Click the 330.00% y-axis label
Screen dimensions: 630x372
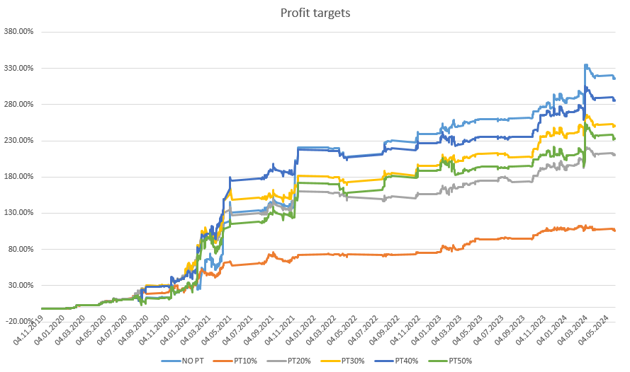pos(19,68)
